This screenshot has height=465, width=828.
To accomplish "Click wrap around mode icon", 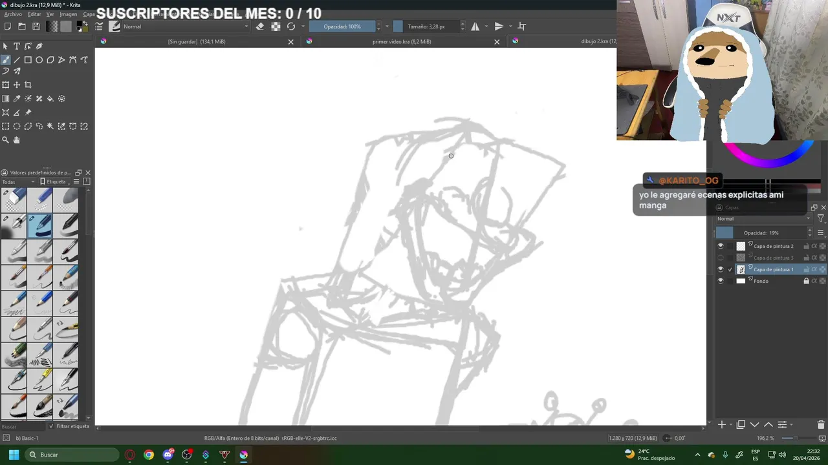I will pos(522,26).
